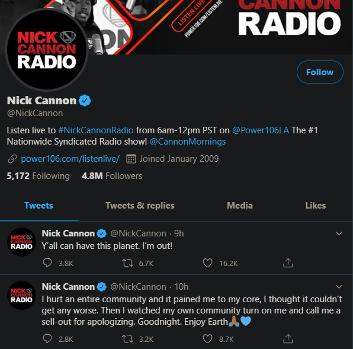Share the tweet posted 10h ago
The image size is (353, 349).
click(x=288, y=339)
